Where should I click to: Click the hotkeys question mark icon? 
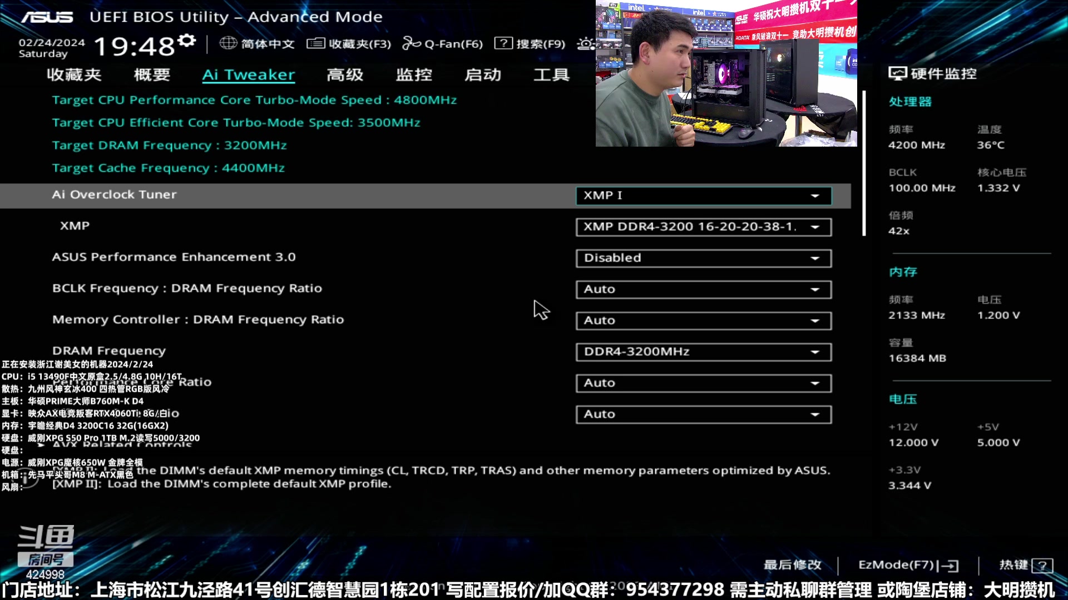pos(1042,566)
